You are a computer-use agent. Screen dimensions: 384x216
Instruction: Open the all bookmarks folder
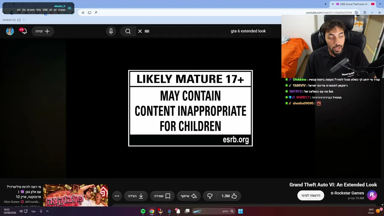point(12,20)
